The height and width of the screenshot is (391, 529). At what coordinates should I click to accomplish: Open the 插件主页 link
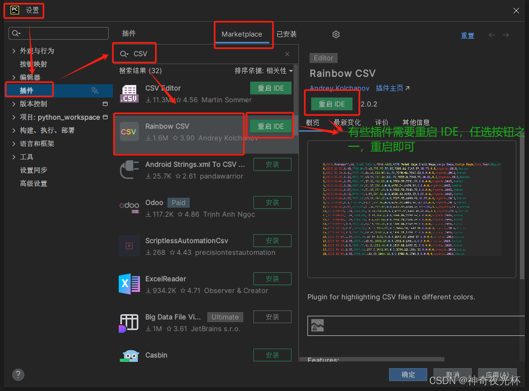tap(392, 88)
